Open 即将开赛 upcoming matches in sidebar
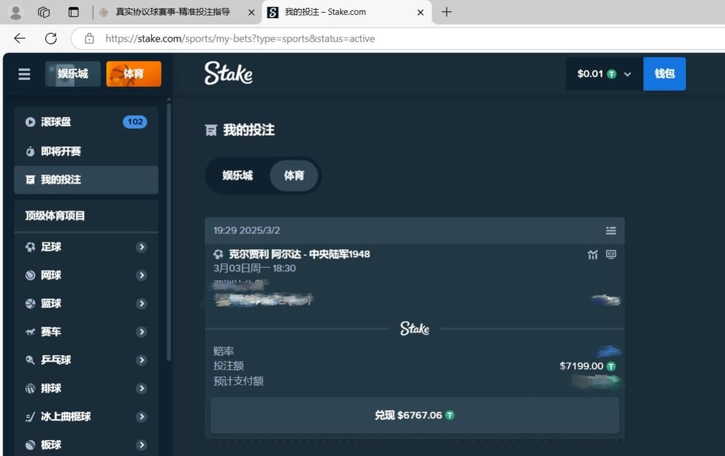725x456 pixels. (86, 151)
